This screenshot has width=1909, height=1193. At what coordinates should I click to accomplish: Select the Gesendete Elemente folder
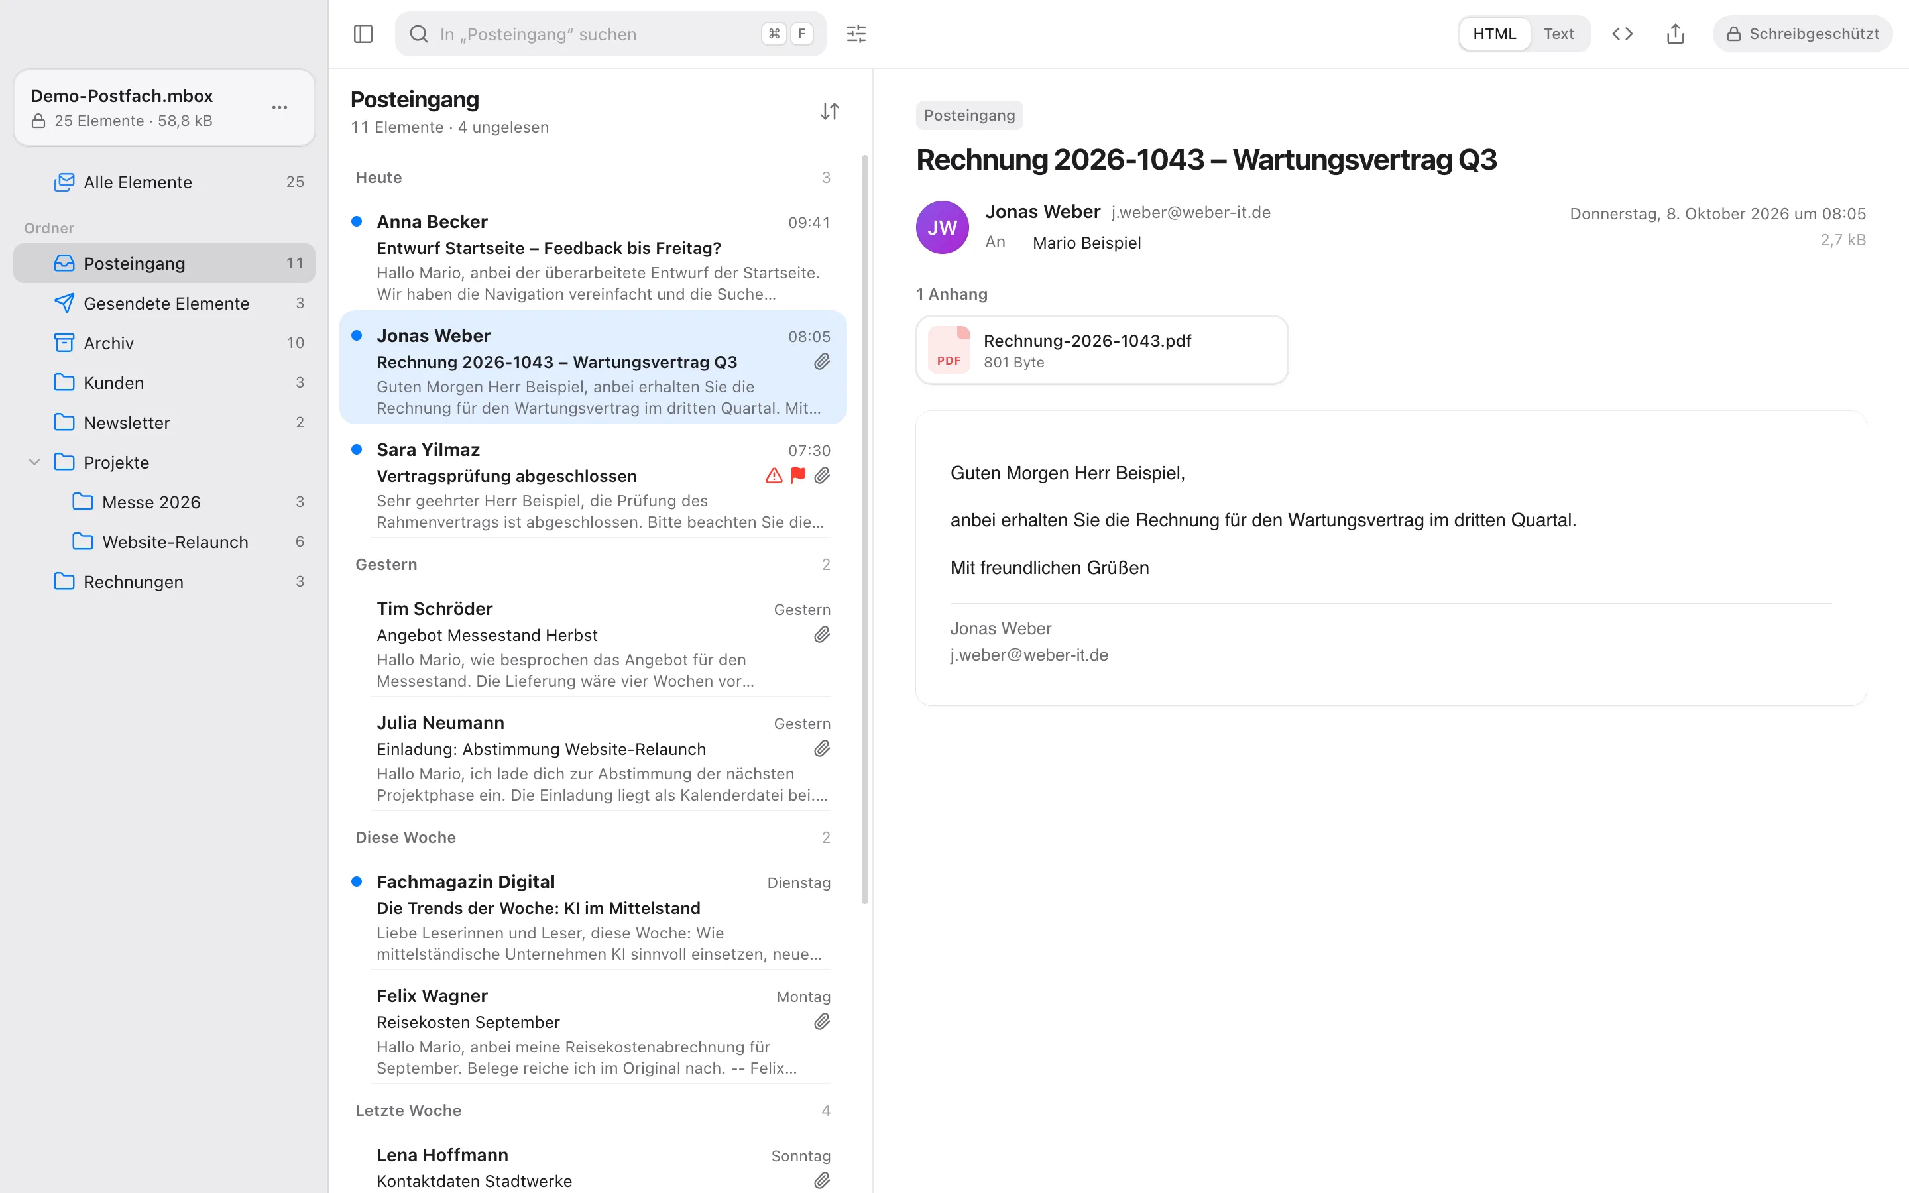click(x=164, y=303)
